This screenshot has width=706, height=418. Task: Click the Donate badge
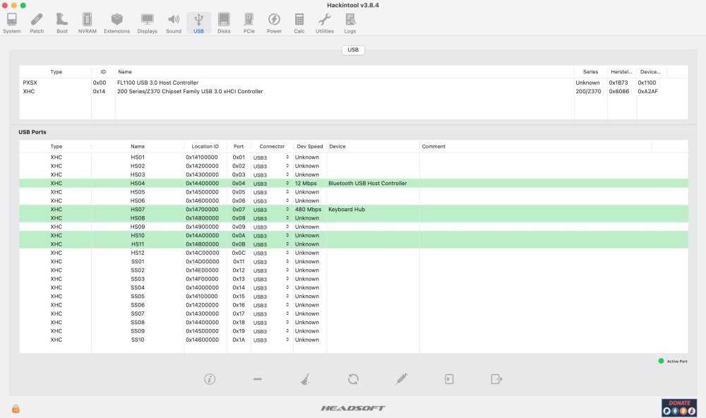[679, 407]
